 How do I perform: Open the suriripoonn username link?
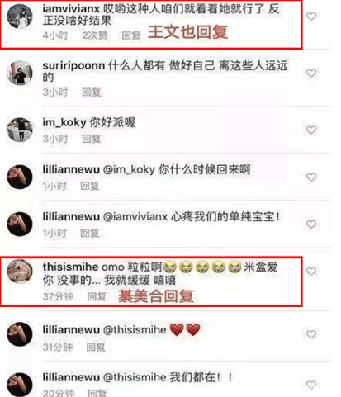tap(73, 66)
